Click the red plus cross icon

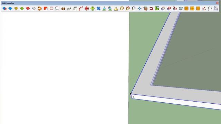[87, 9]
